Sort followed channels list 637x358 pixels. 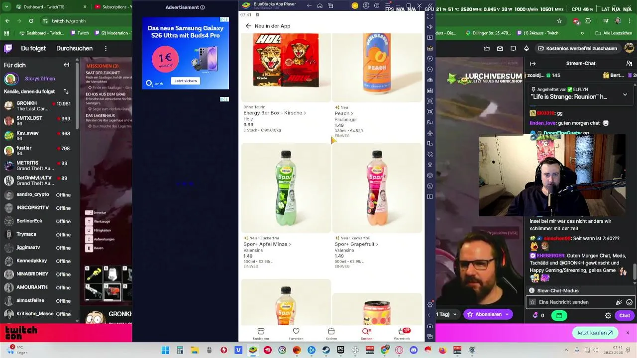coord(66,91)
